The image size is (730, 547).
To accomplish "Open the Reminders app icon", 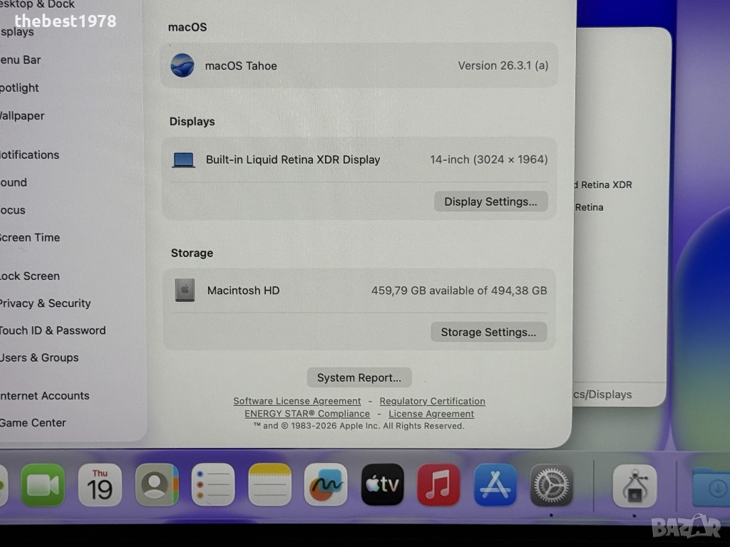I will (x=213, y=485).
